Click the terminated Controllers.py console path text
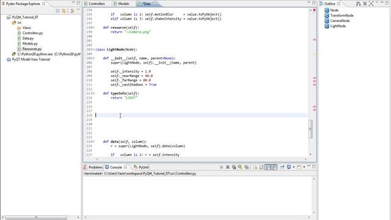 pyautogui.click(x=140, y=174)
